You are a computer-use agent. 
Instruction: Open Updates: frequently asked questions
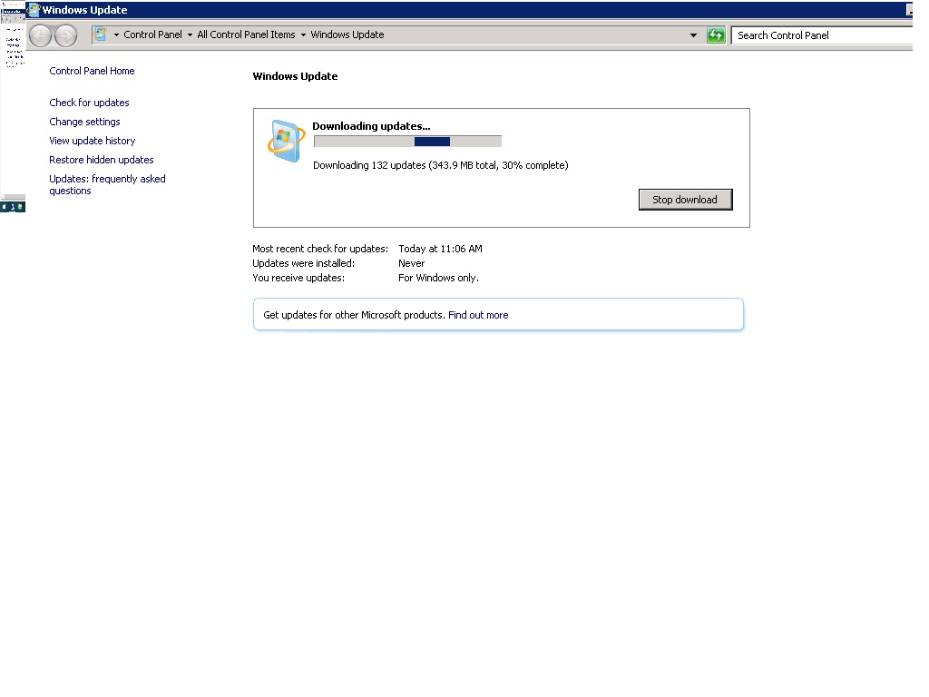(107, 184)
